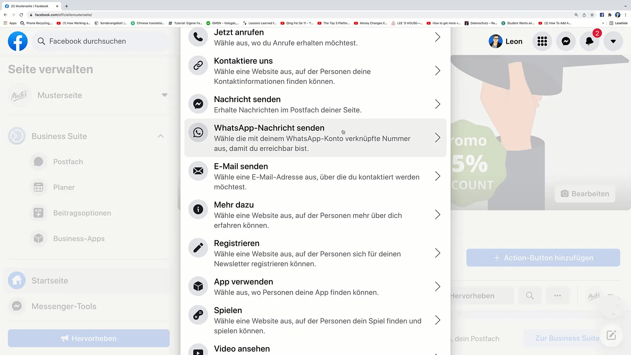
Task: Click Bearbeiten on the cover photo
Action: [x=585, y=194]
